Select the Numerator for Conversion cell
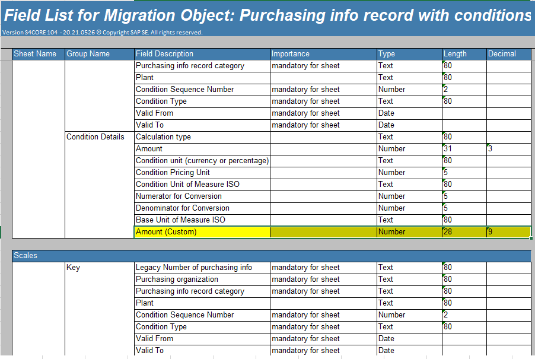The image size is (535, 359). 202,196
